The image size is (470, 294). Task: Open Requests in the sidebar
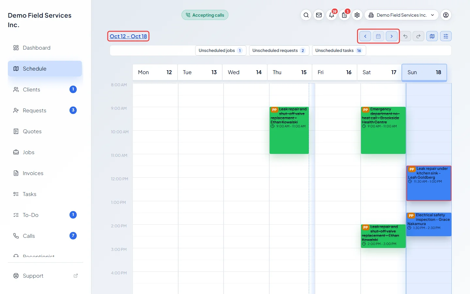(x=45, y=110)
